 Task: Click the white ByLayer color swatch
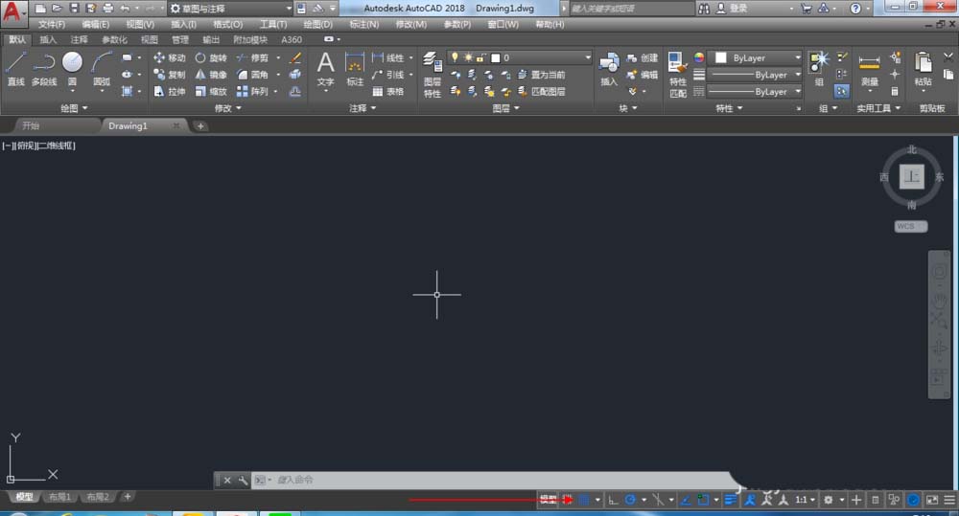[x=721, y=57]
